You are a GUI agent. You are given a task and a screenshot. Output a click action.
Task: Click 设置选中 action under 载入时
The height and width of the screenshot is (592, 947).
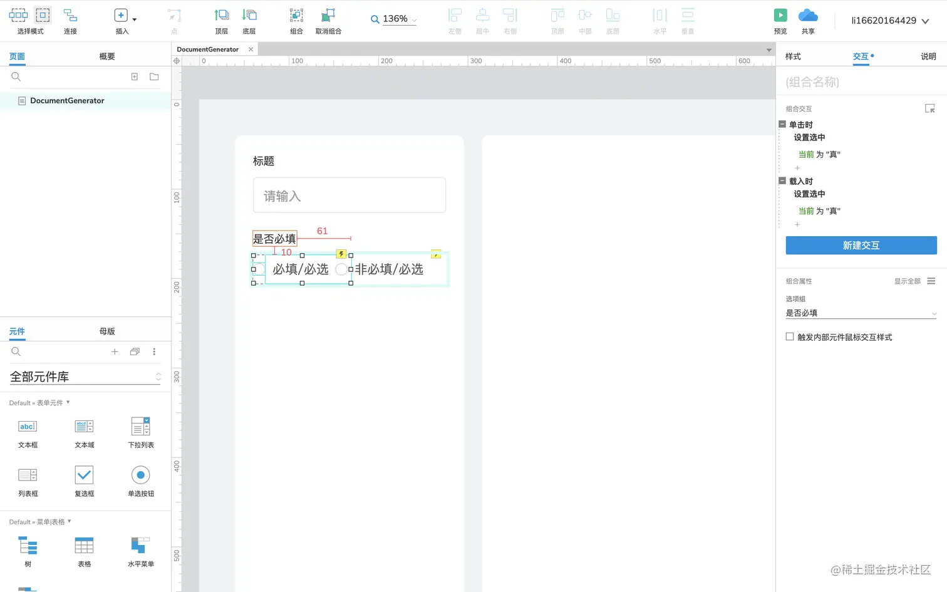pyautogui.click(x=809, y=194)
